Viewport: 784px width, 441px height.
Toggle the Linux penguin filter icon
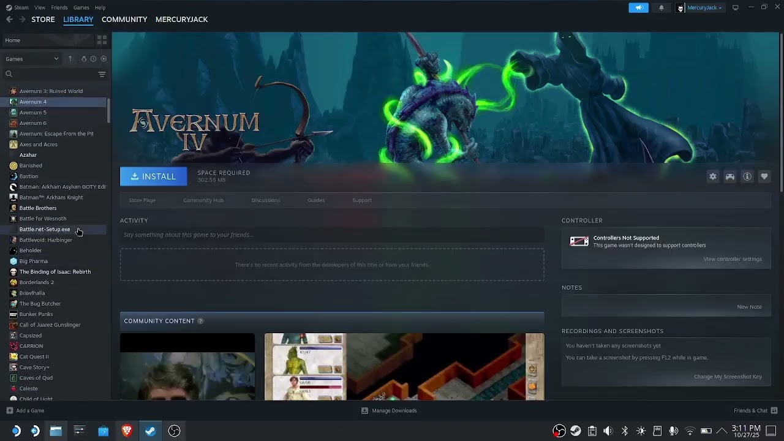[x=84, y=59]
